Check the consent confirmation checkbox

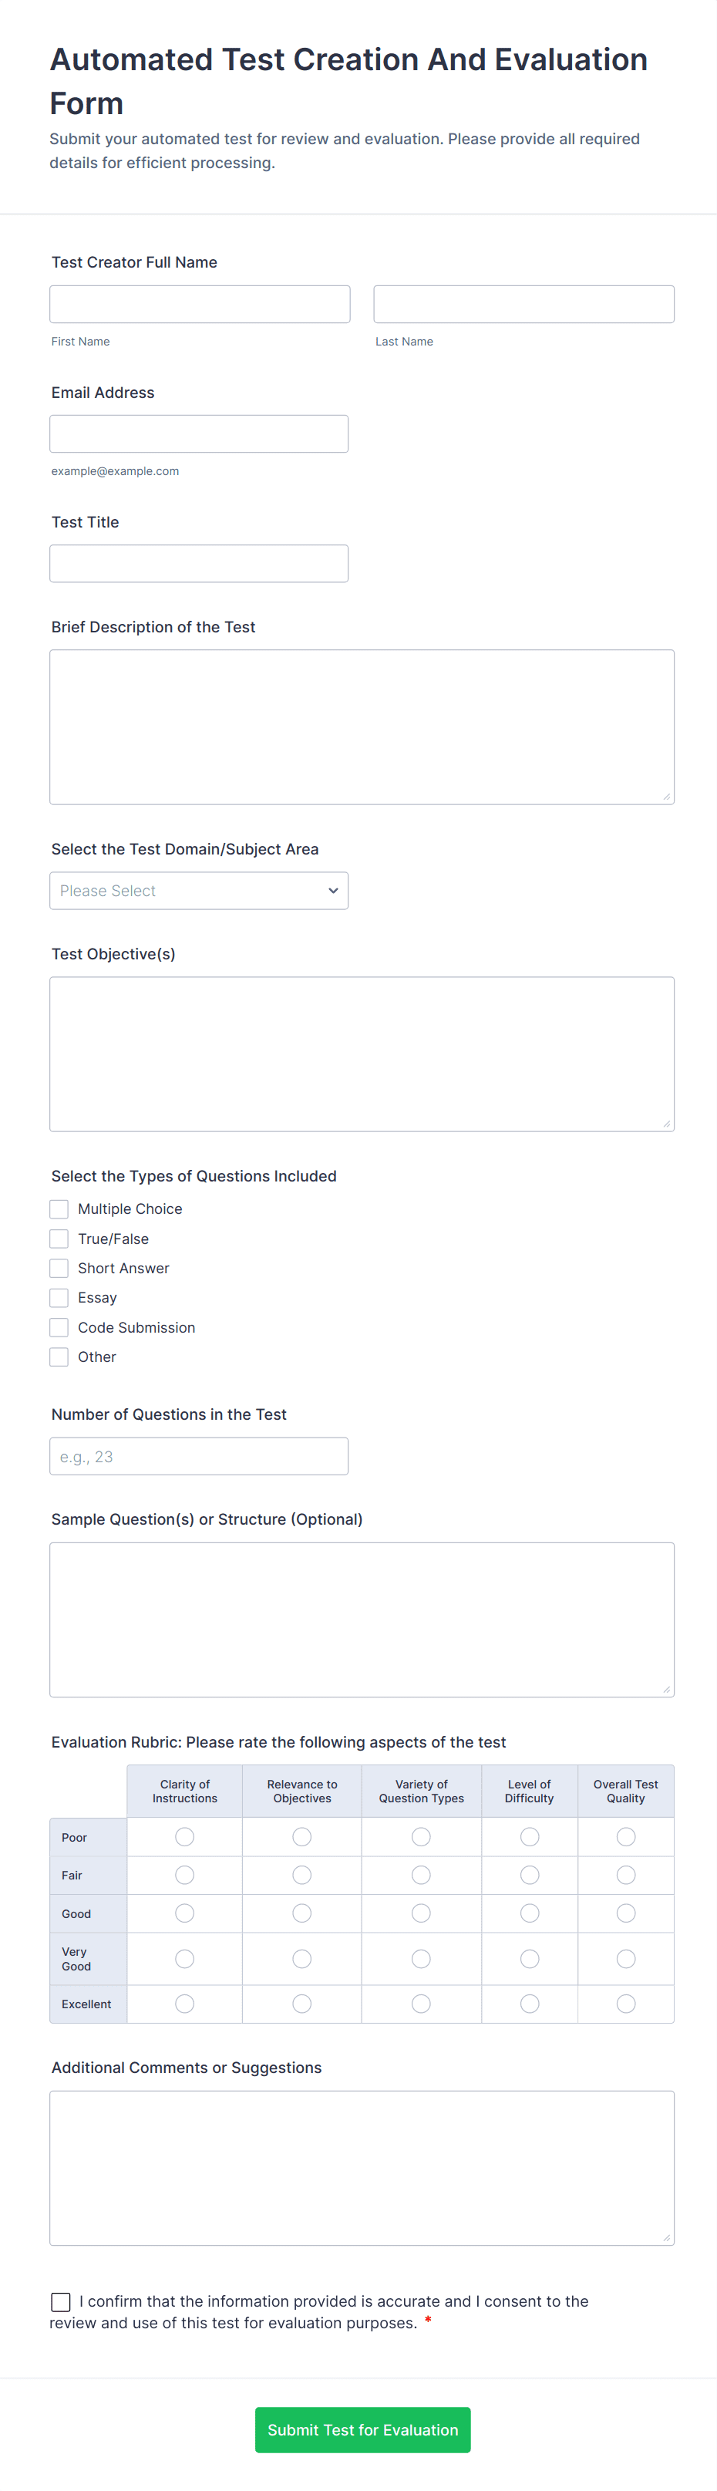click(x=61, y=2301)
